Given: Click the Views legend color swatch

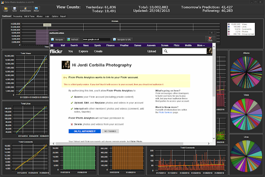Looking at the screenshot, I should pos(229,24).
